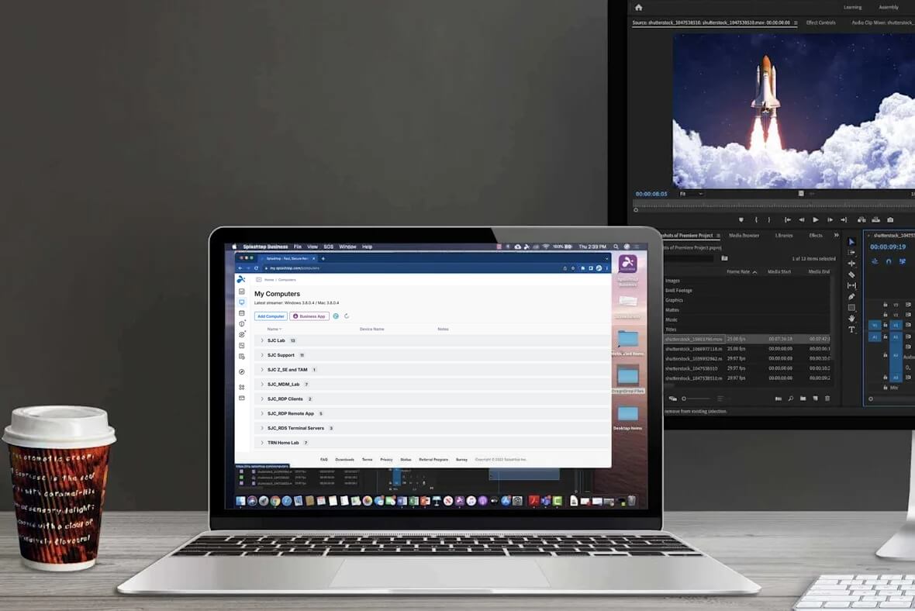This screenshot has height=611, width=915.
Task: Step forward one frame in Source monitor
Action: (830, 220)
